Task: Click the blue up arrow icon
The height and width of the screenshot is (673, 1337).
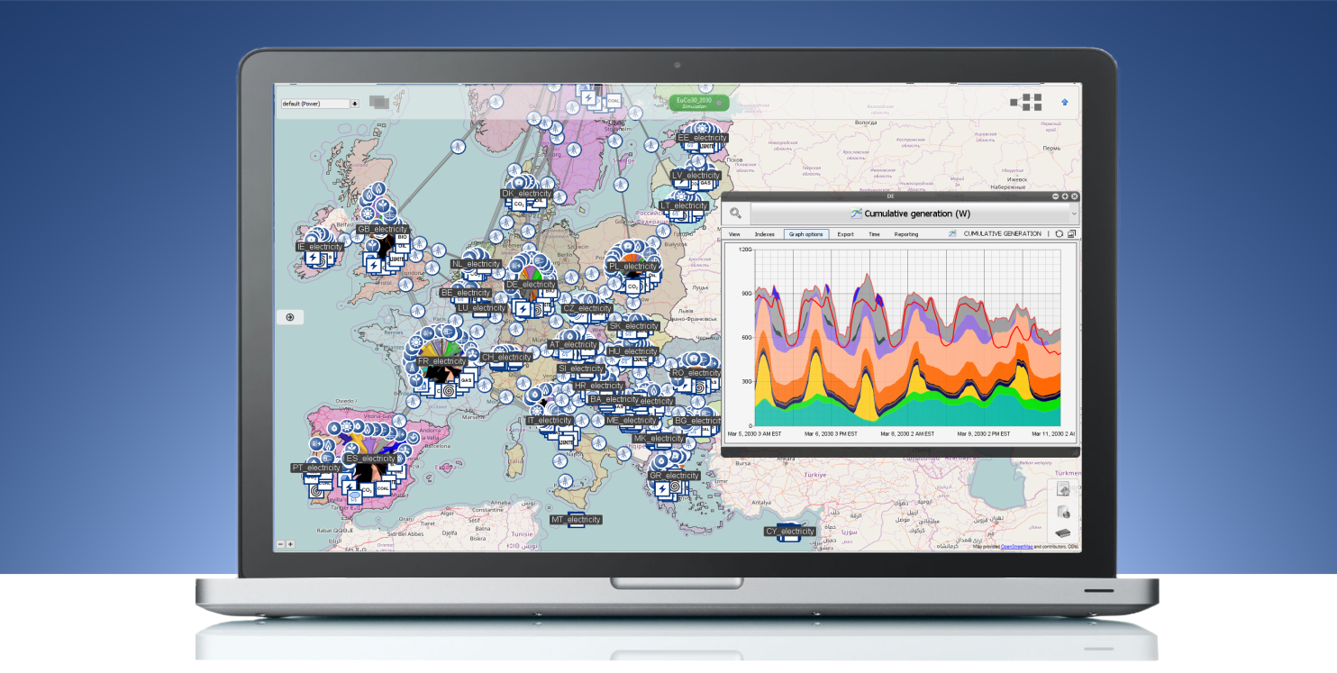Action: point(1065,102)
